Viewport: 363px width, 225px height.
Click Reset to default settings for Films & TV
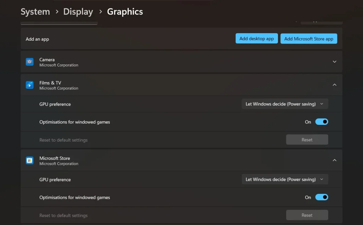coord(307,139)
